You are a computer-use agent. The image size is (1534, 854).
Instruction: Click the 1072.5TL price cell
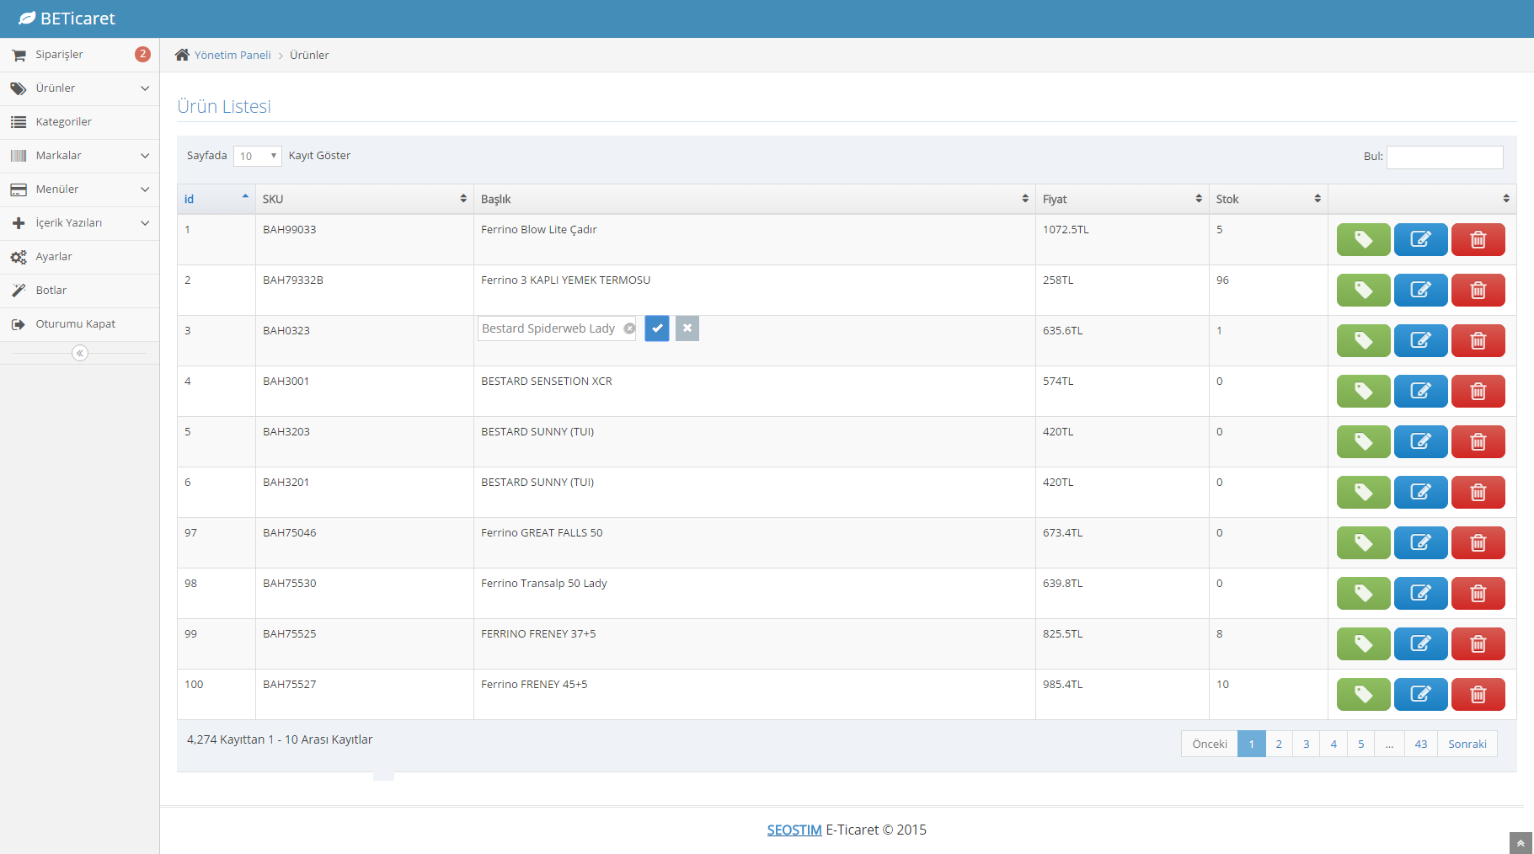tap(1122, 239)
